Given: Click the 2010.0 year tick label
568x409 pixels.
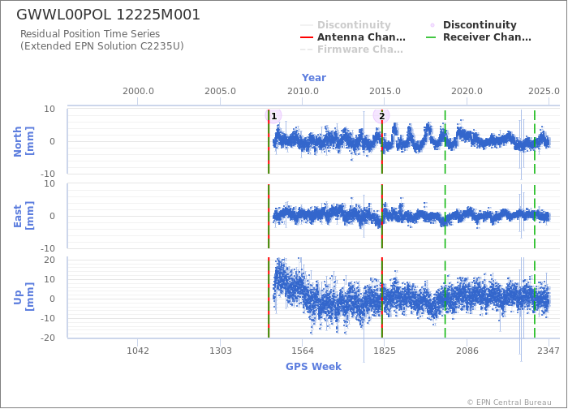Looking at the screenshot, I should [303, 91].
